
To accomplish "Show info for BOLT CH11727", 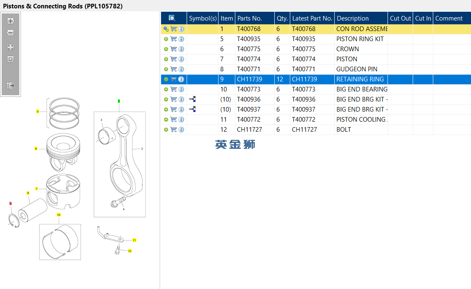I will pyautogui.click(x=181, y=130).
